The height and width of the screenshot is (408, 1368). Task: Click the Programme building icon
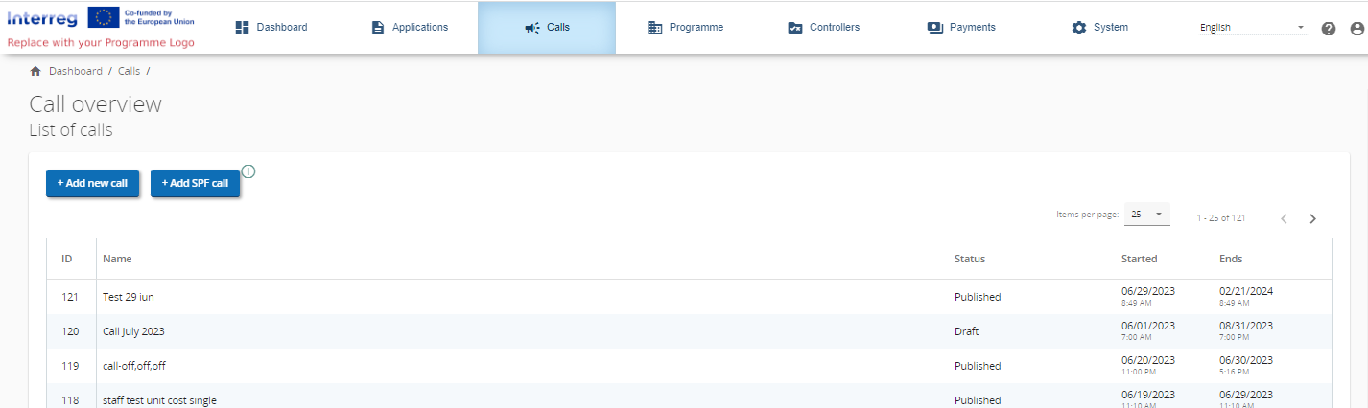655,28
